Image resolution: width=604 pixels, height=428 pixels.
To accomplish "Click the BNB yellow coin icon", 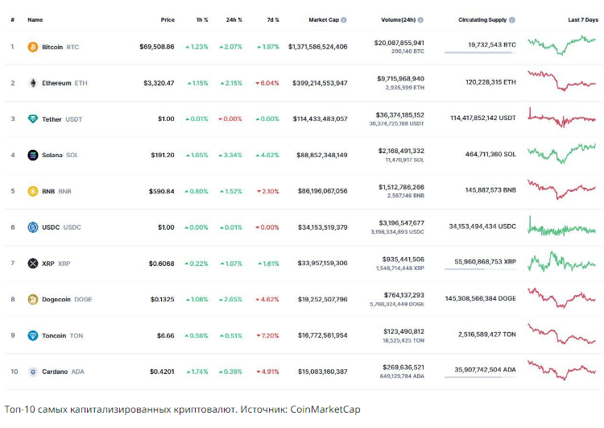I will (x=33, y=191).
